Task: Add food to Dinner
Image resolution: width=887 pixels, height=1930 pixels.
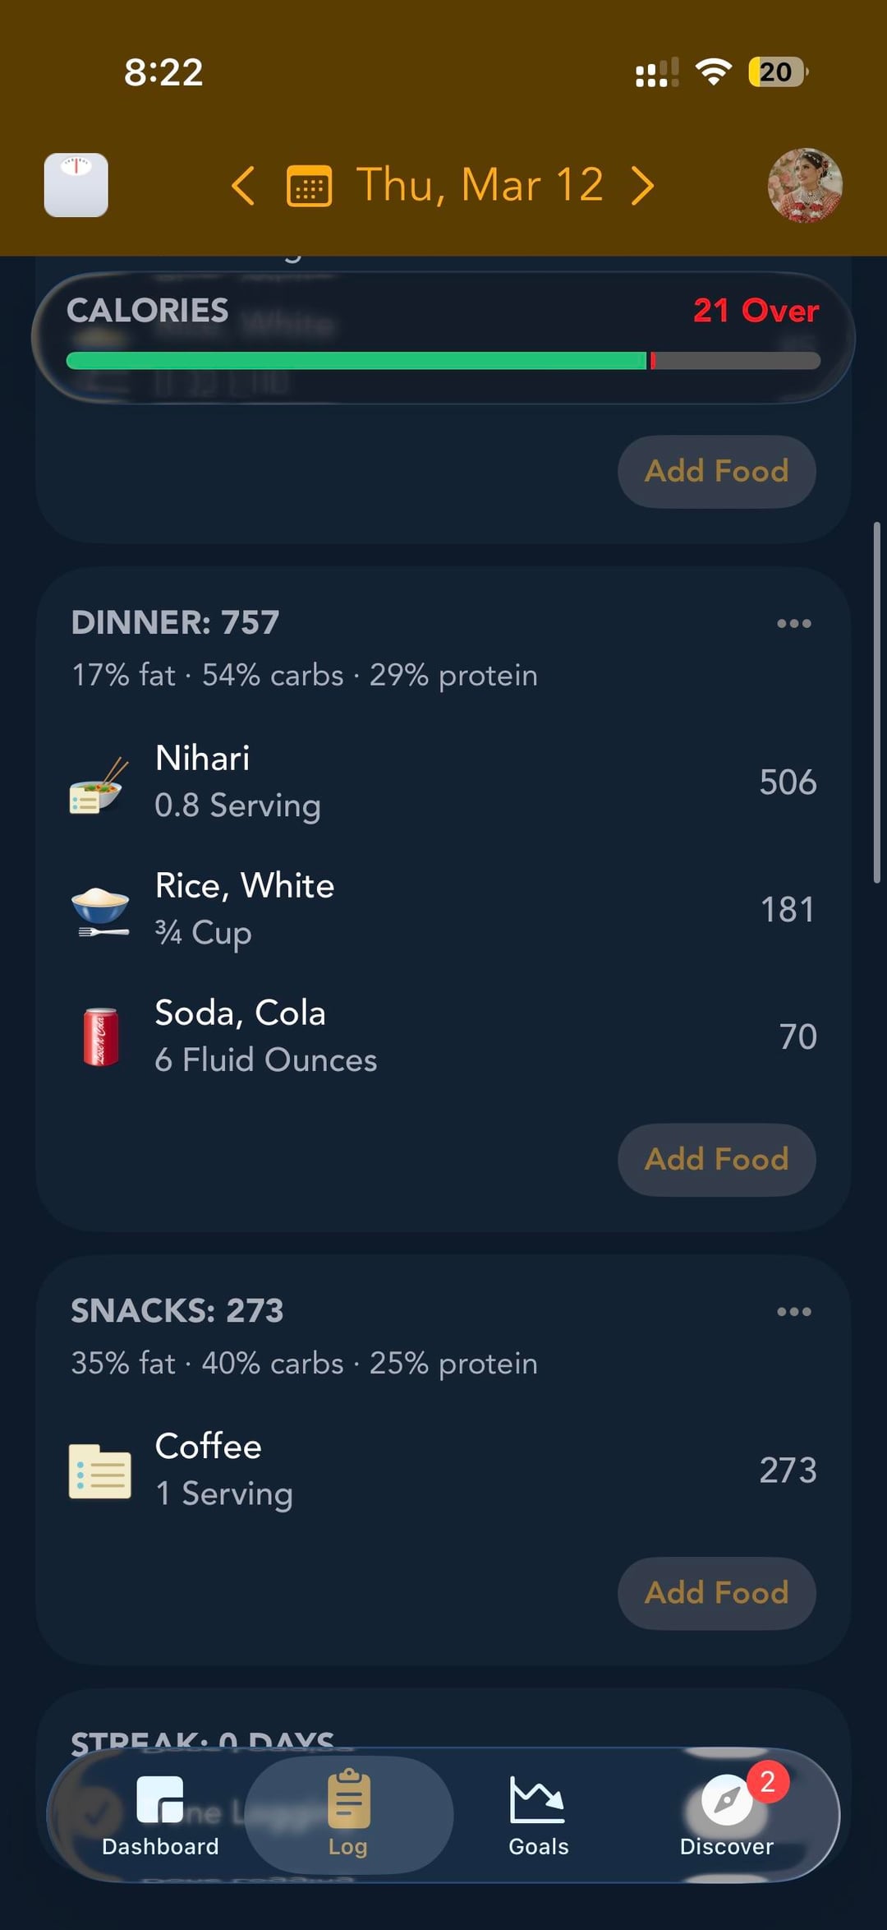Action: (716, 1159)
